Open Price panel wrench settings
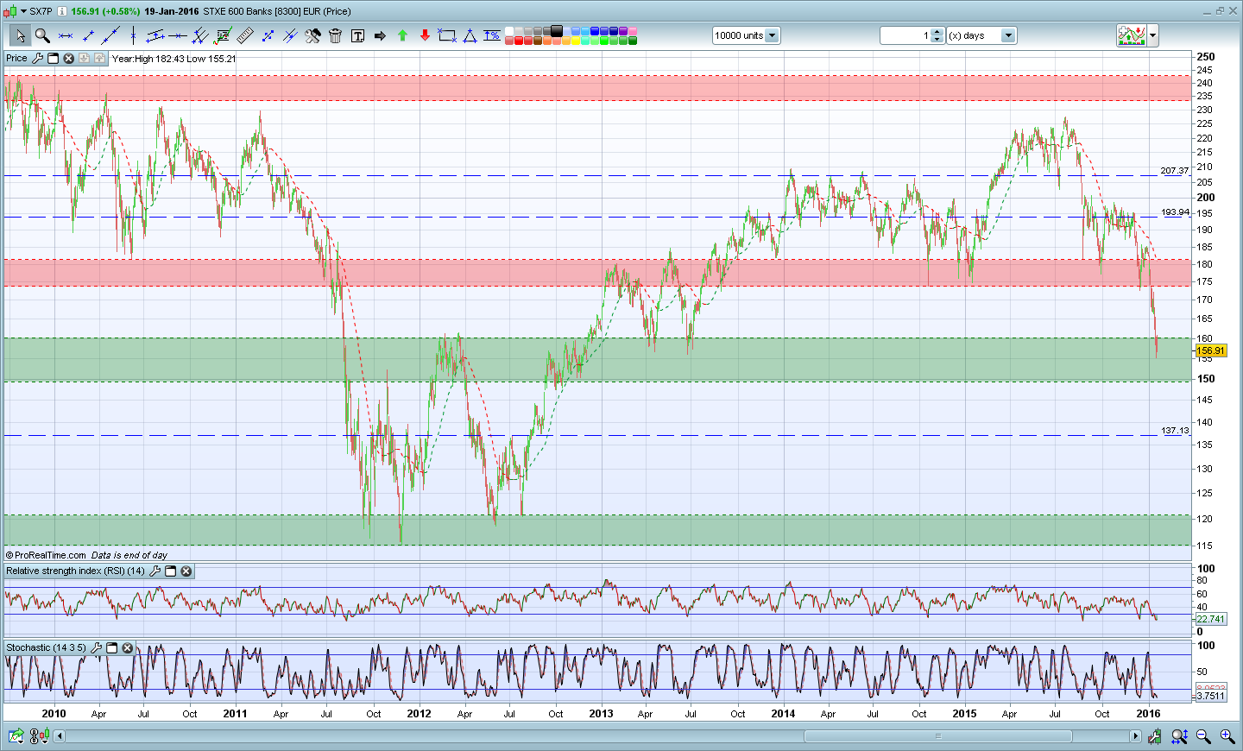Screen dimensions: 1243x751 (x=37, y=58)
